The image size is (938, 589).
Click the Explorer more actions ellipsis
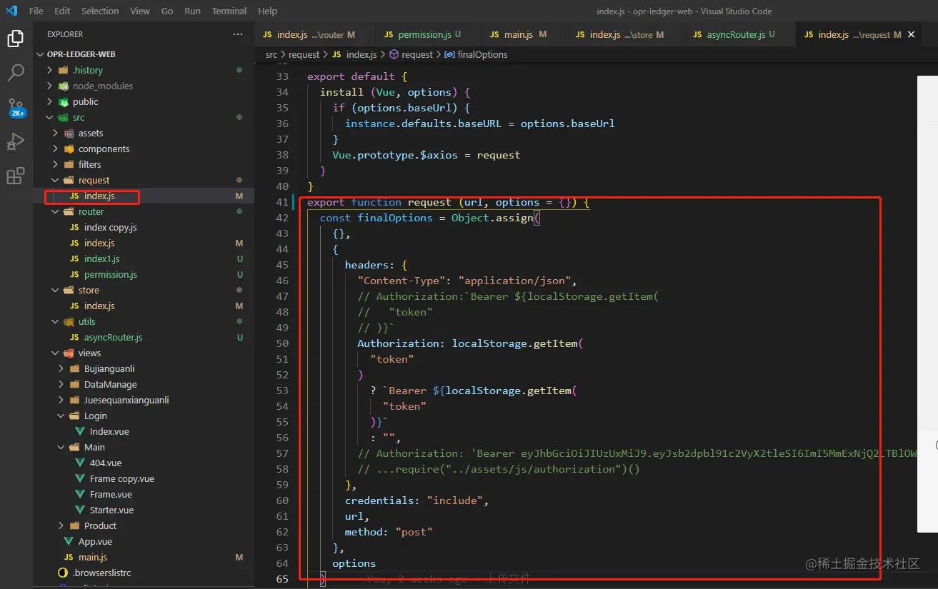[238, 34]
